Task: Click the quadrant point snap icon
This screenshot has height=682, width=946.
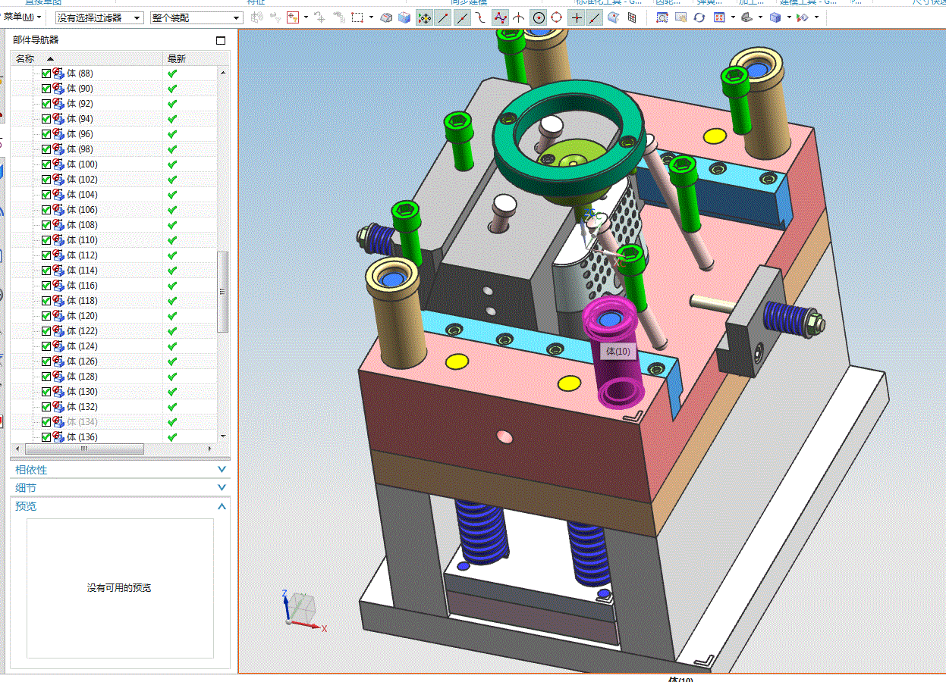Action: pos(557,17)
